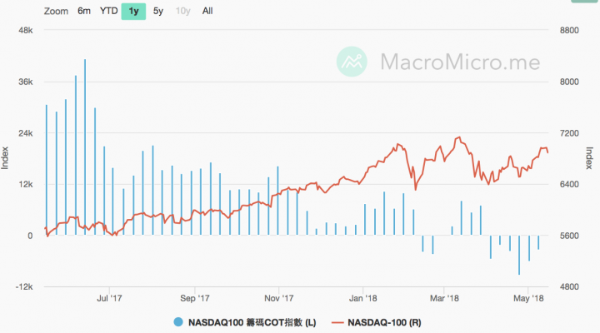Click the 36k left axis value
The width and height of the screenshot is (600, 333).
point(26,82)
